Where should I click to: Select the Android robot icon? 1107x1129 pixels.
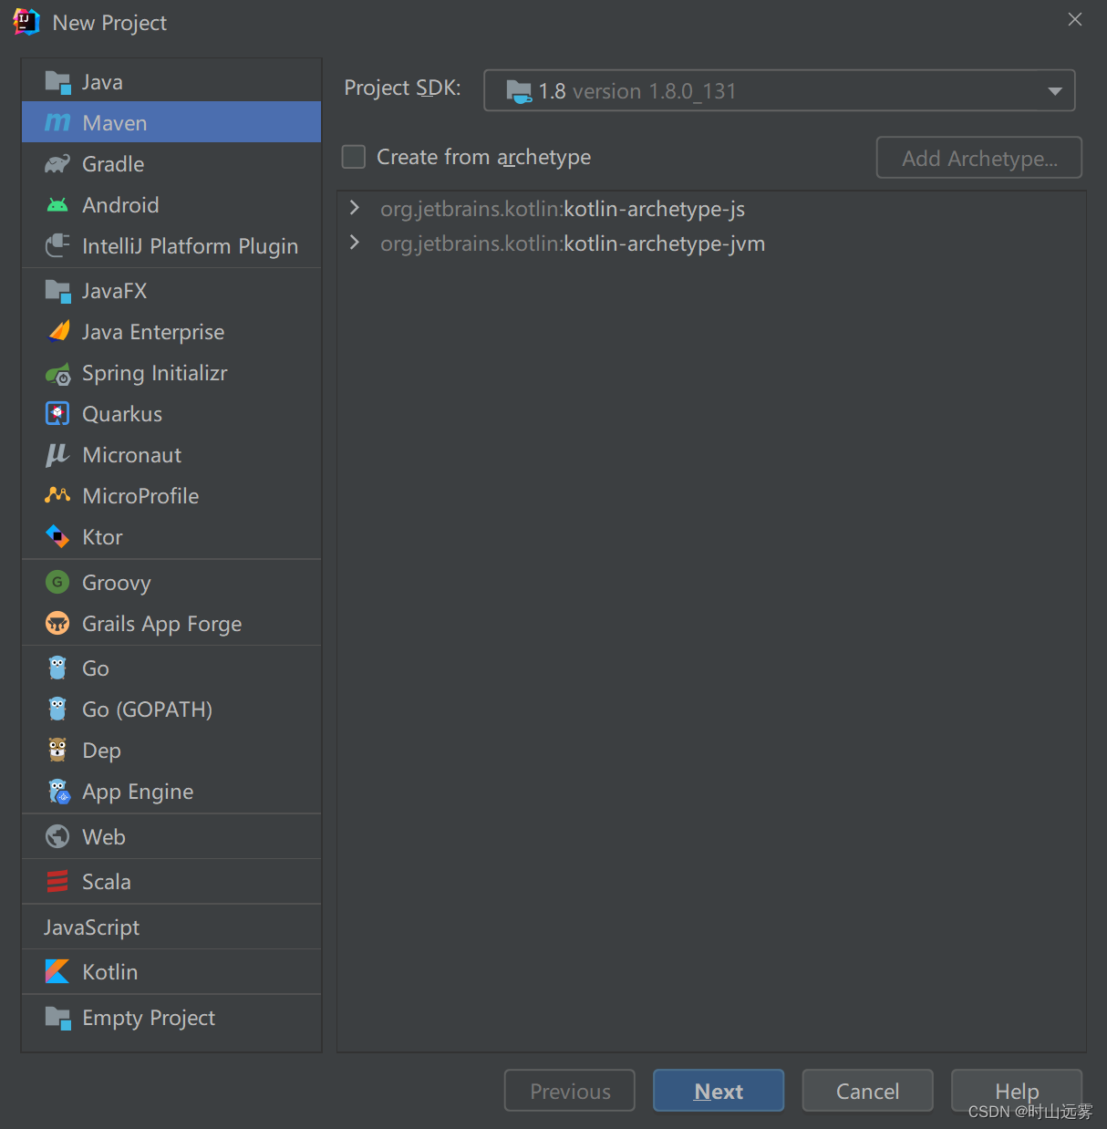tap(57, 205)
